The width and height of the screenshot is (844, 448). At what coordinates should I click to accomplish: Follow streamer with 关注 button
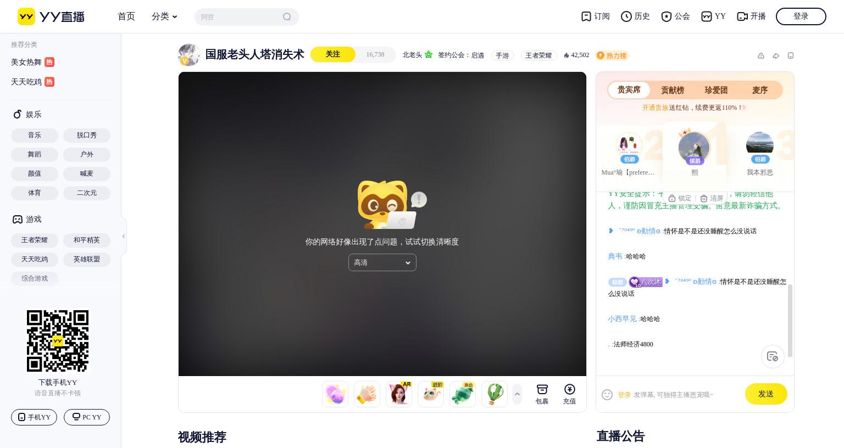(333, 54)
